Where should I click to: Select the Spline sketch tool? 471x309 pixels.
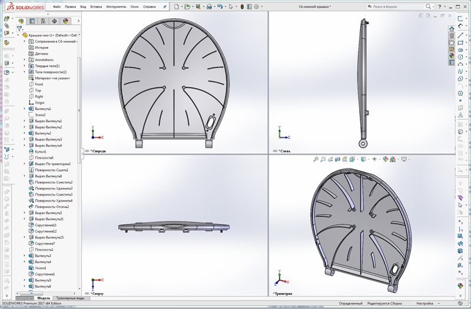pos(460,72)
